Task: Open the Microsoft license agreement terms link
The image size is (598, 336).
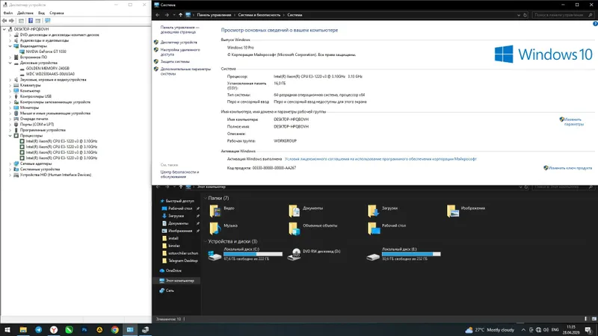Action: pyautogui.click(x=380, y=159)
